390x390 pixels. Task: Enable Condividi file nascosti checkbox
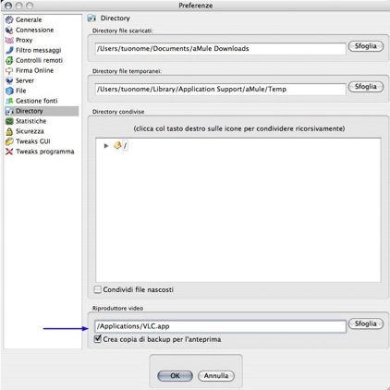tap(97, 289)
